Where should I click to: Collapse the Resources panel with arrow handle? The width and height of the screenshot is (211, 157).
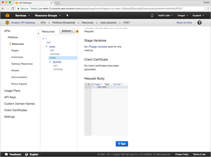(x=39, y=33)
